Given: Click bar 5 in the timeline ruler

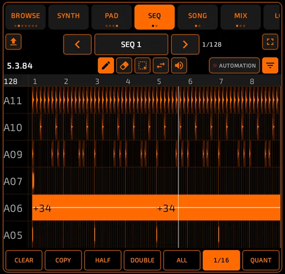Looking at the screenshot, I should click(x=159, y=81).
